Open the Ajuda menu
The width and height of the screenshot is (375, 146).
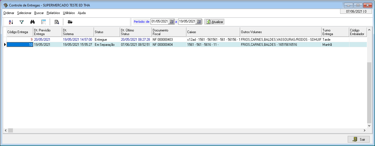[82, 13]
